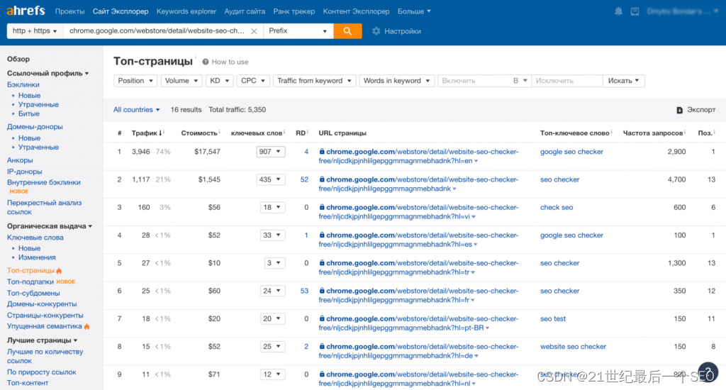Open the Контент Эксплорер menu item
The height and width of the screenshot is (390, 726).
tap(356, 11)
